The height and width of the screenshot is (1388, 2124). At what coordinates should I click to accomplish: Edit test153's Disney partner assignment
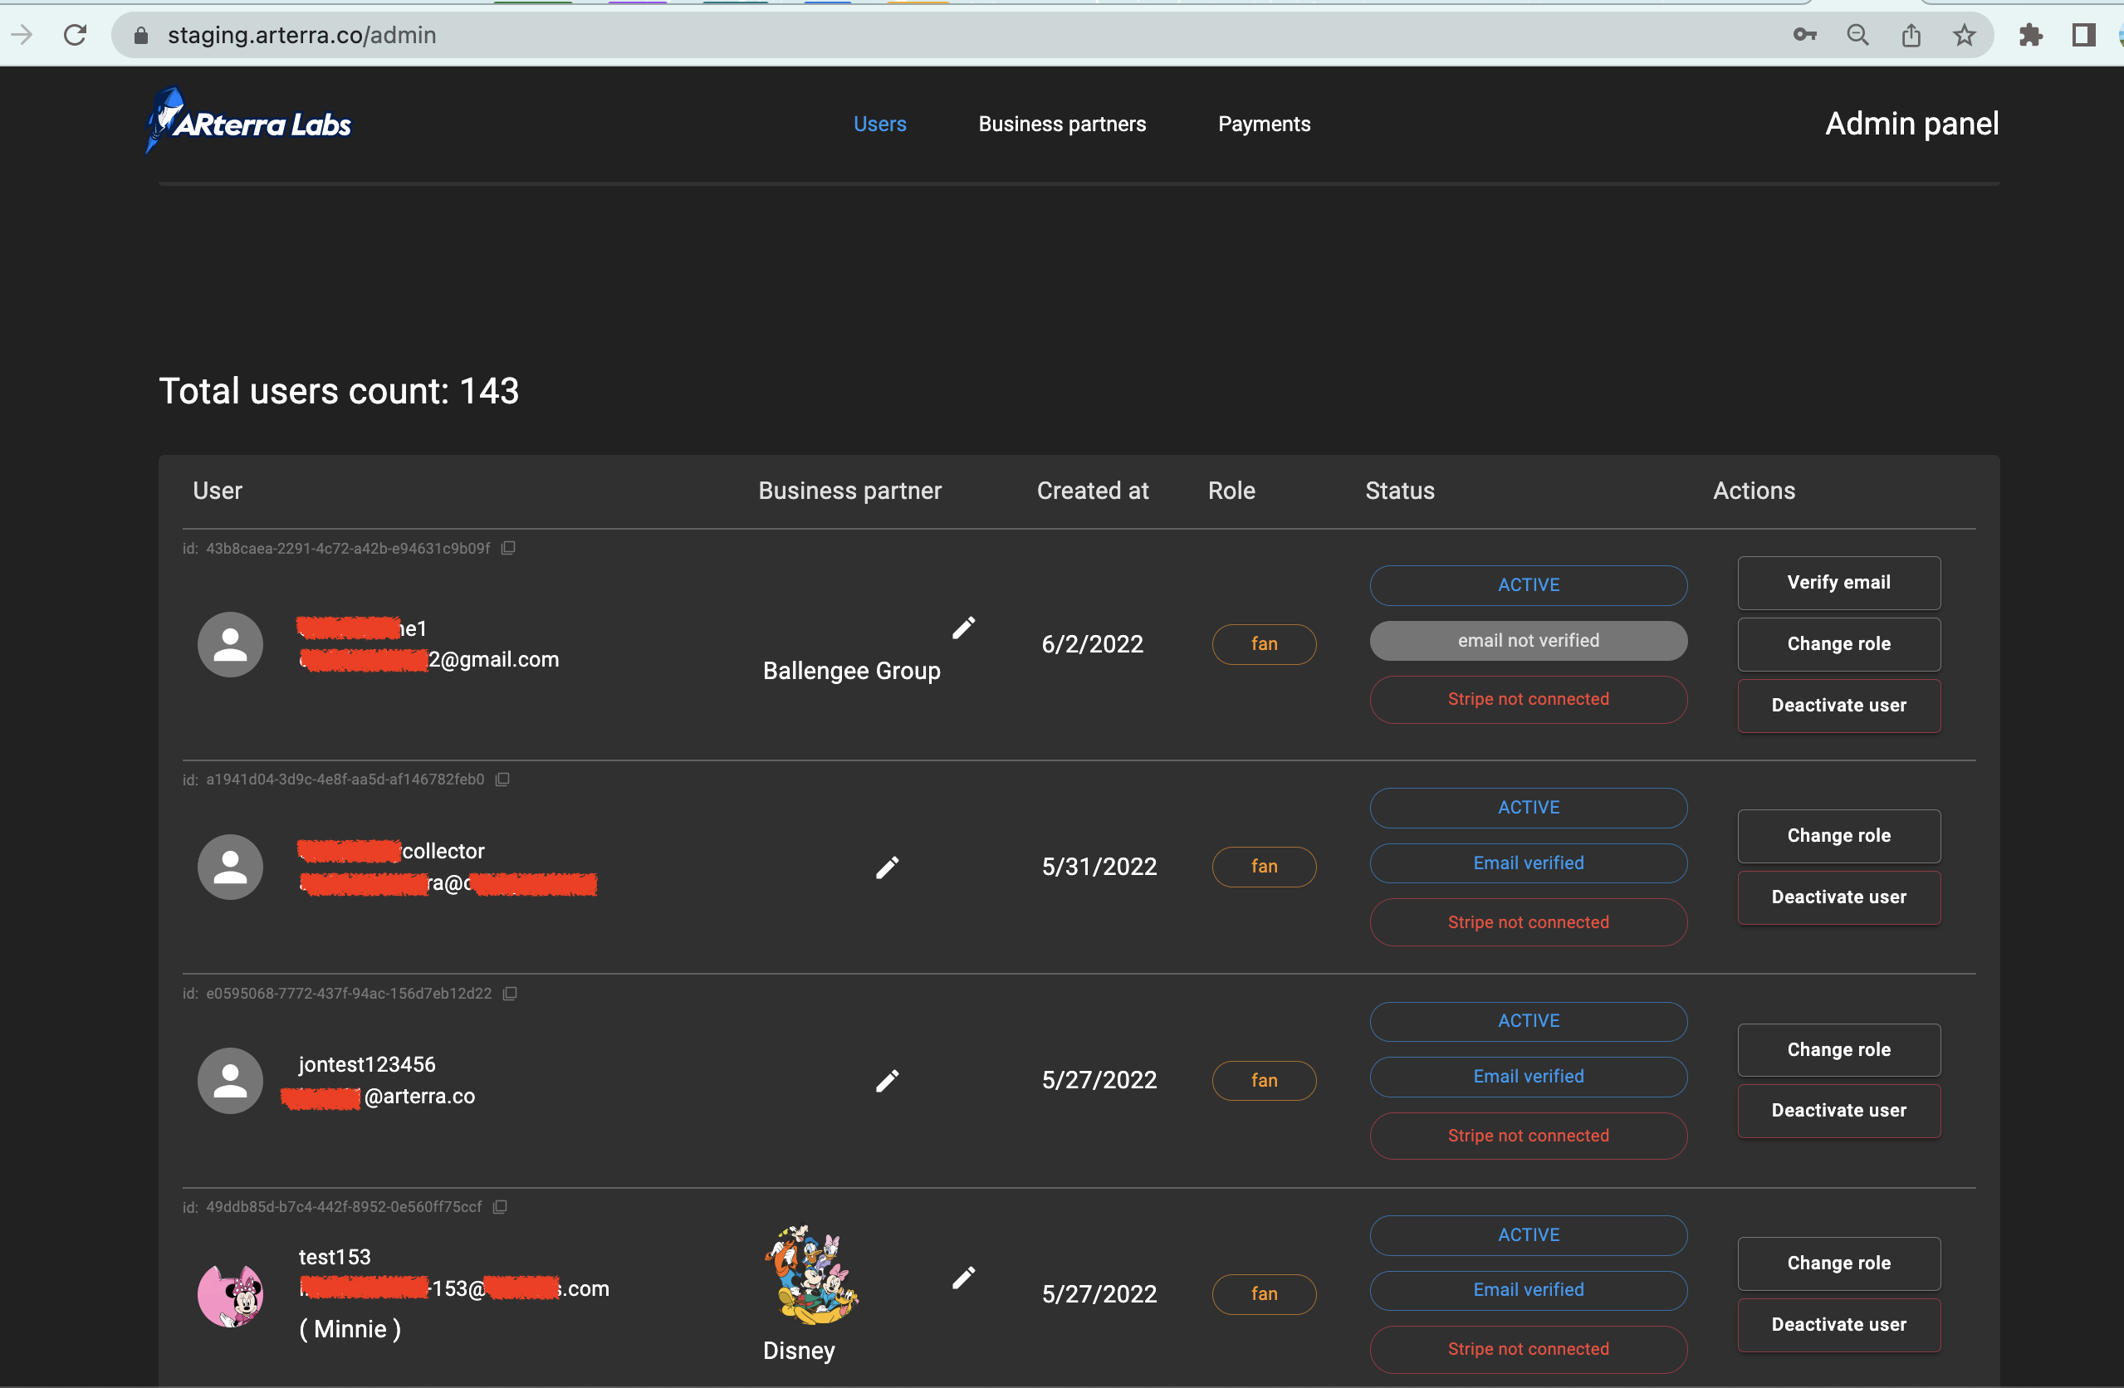(x=965, y=1278)
